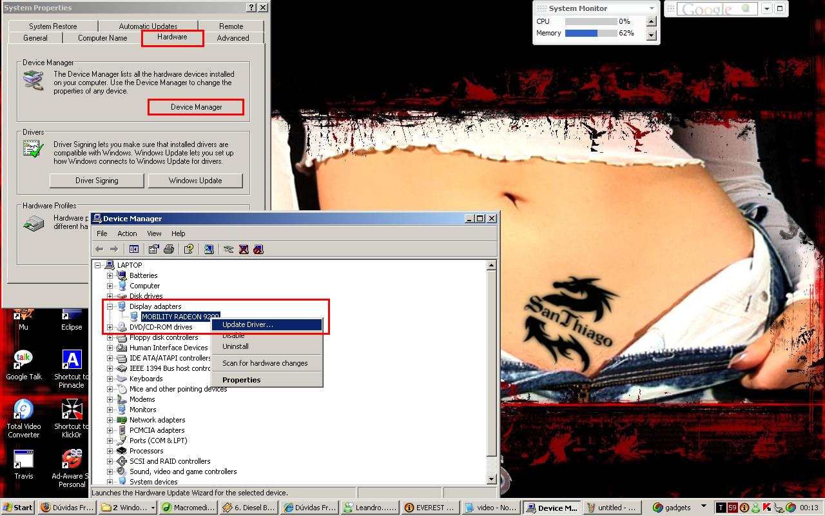825x516 pixels.
Task: Open the Total Video Converter desktop icon
Action: [x=24, y=419]
